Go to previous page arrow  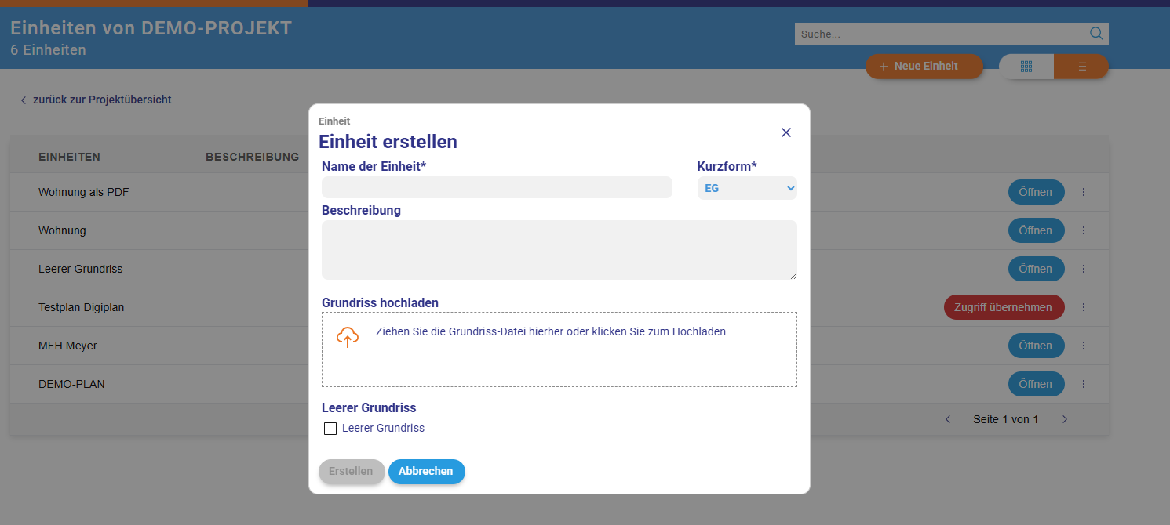(948, 419)
